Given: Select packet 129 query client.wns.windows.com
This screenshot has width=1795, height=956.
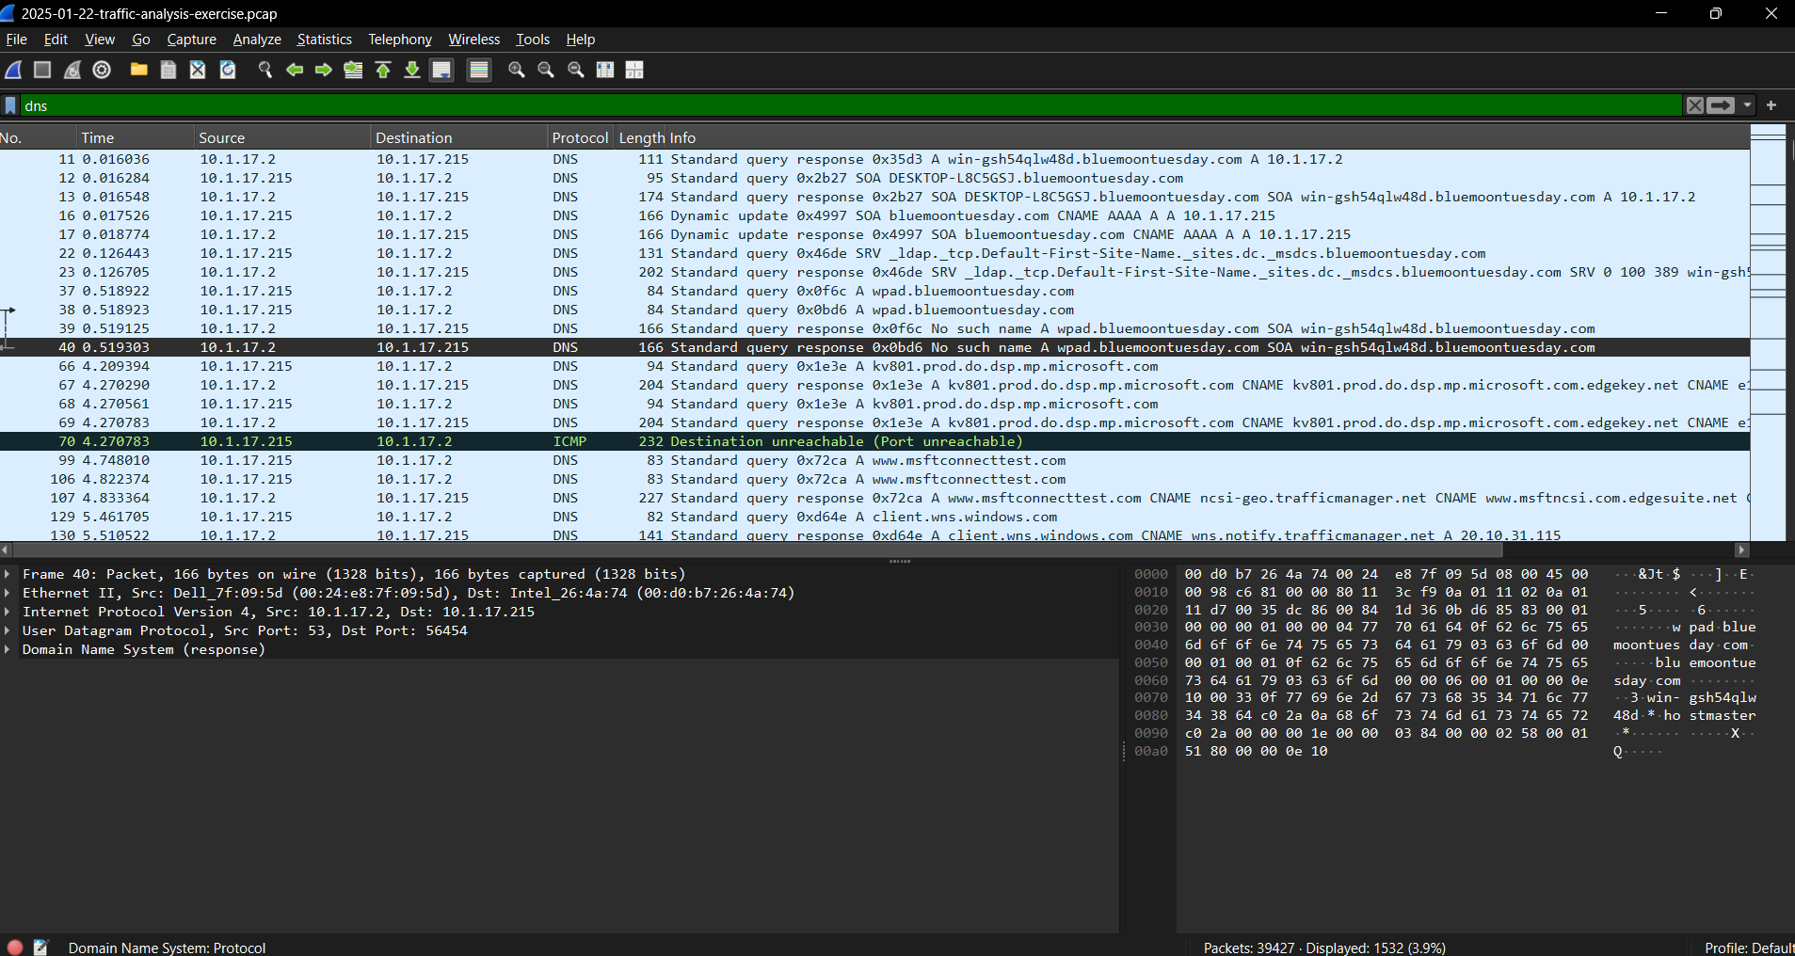Looking at the screenshot, I should pos(874,517).
